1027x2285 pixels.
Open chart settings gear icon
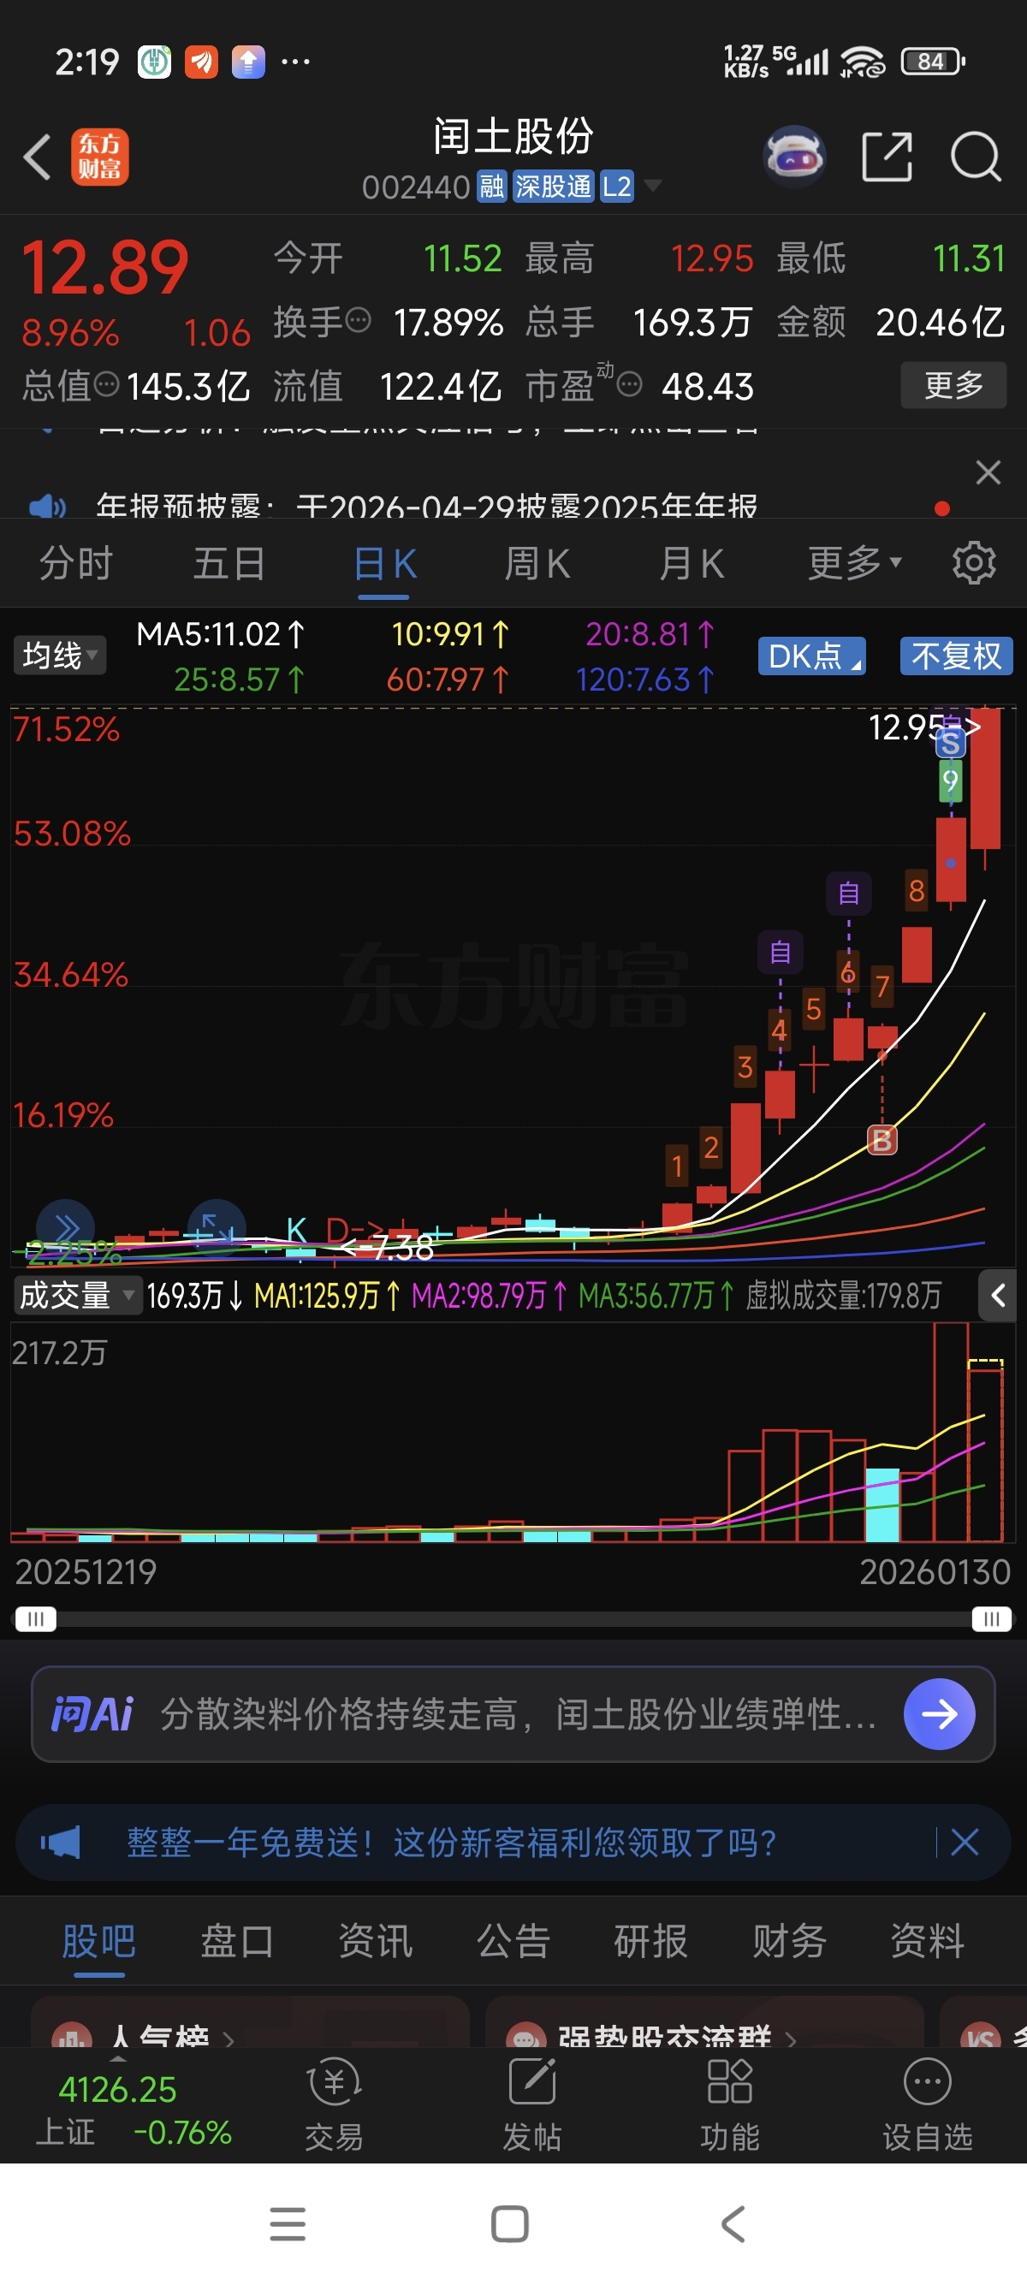click(x=974, y=562)
